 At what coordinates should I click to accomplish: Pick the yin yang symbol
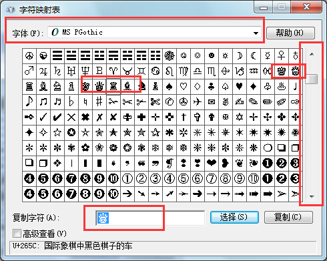(43, 56)
